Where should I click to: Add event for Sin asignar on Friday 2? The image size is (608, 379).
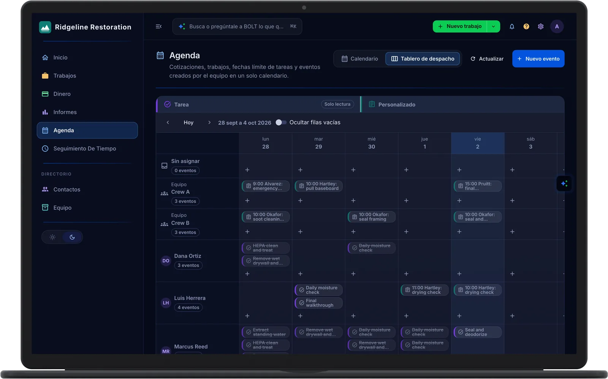pyautogui.click(x=459, y=170)
